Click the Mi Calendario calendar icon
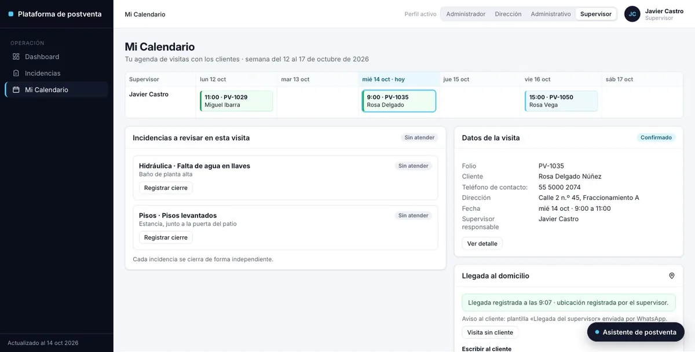The image size is (695, 352). (16, 90)
